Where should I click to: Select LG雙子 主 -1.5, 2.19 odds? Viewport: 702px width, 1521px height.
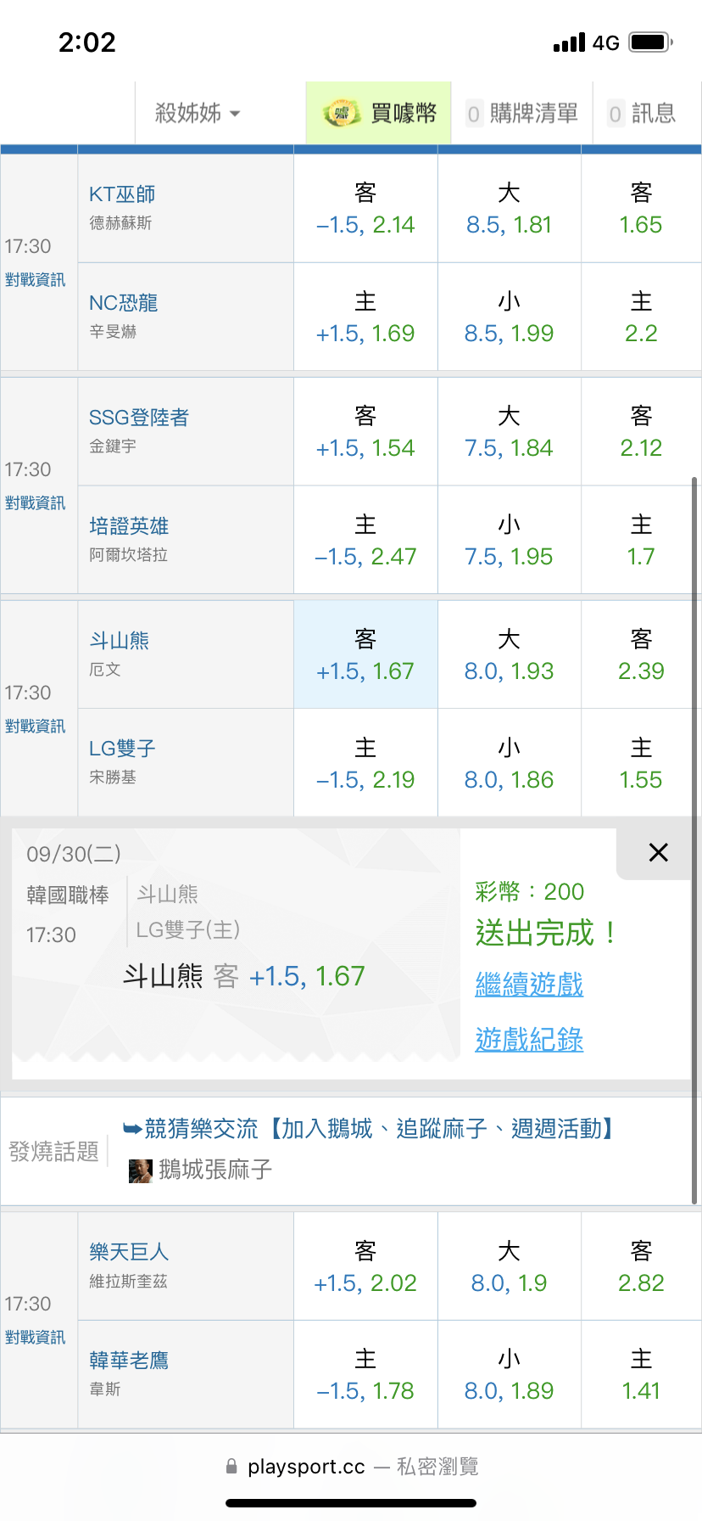pos(365,764)
